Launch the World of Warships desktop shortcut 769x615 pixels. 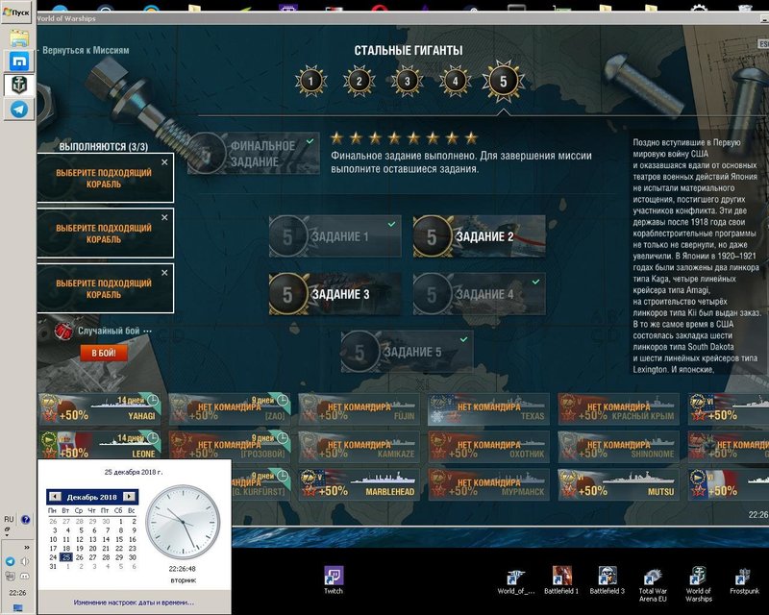click(699, 584)
